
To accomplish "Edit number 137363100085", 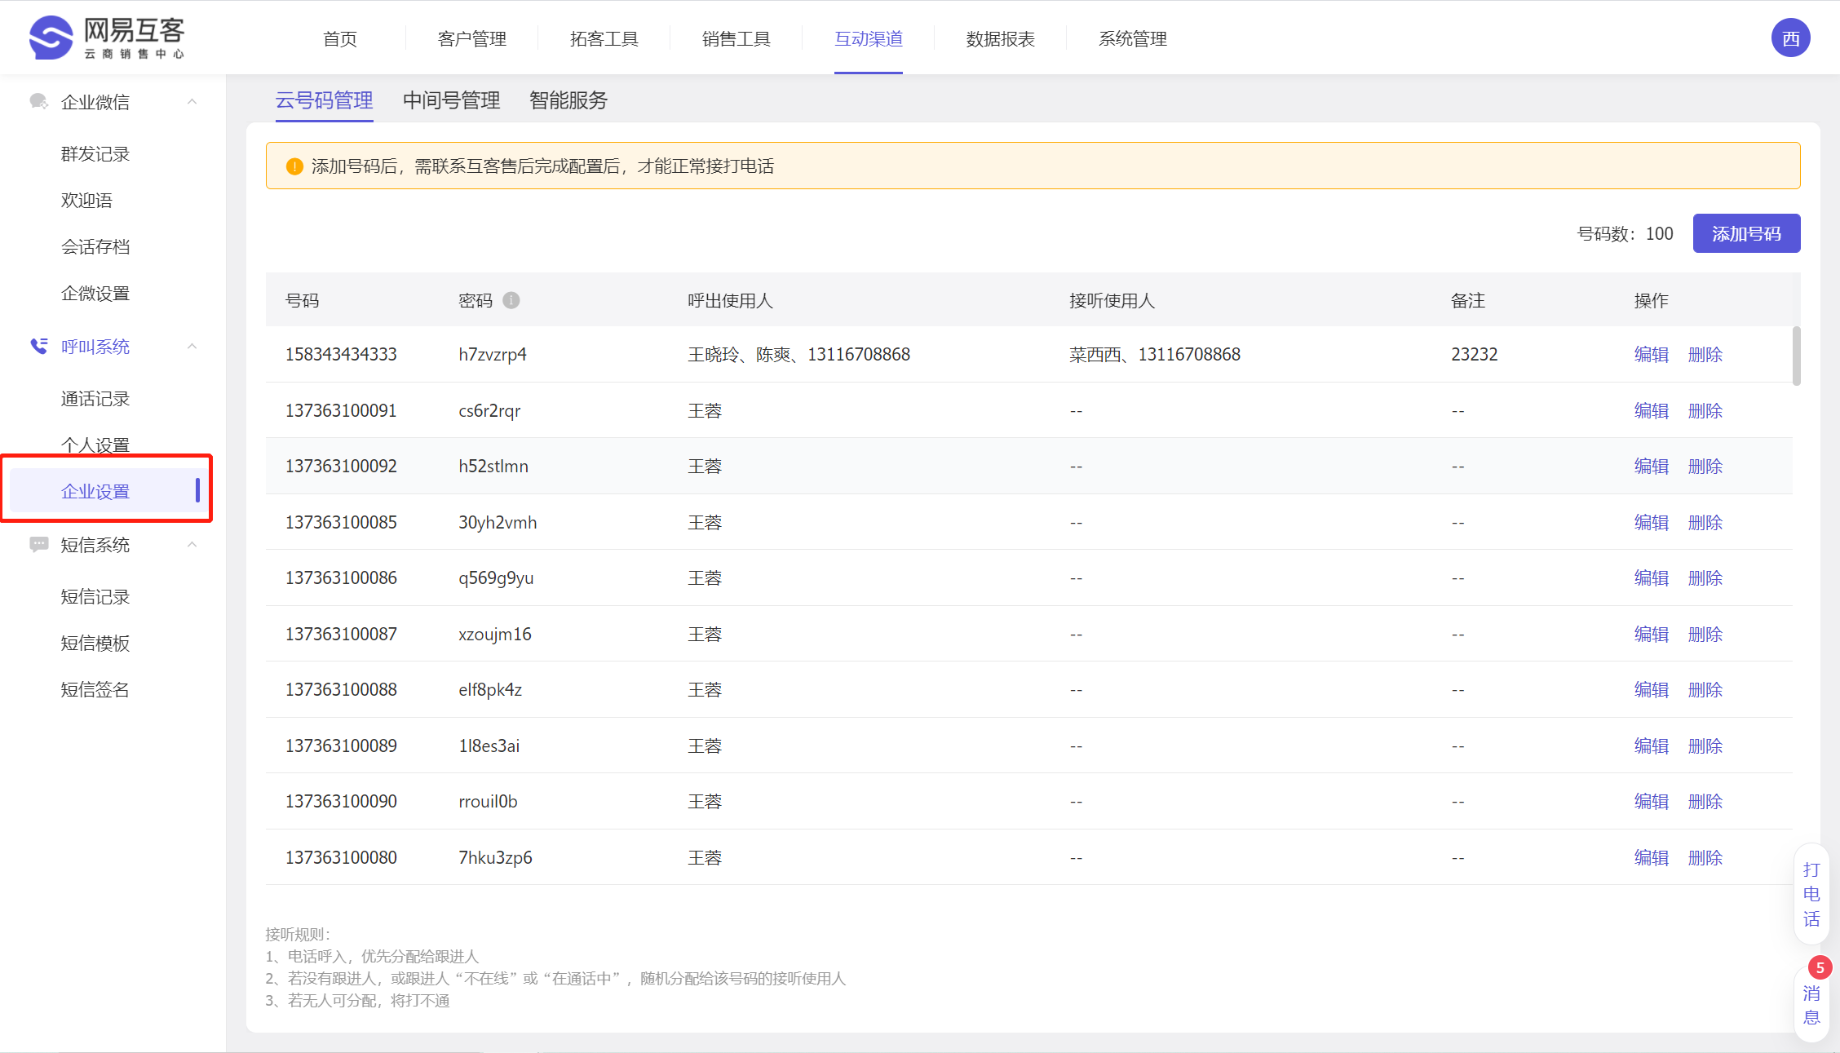I will tap(1652, 522).
